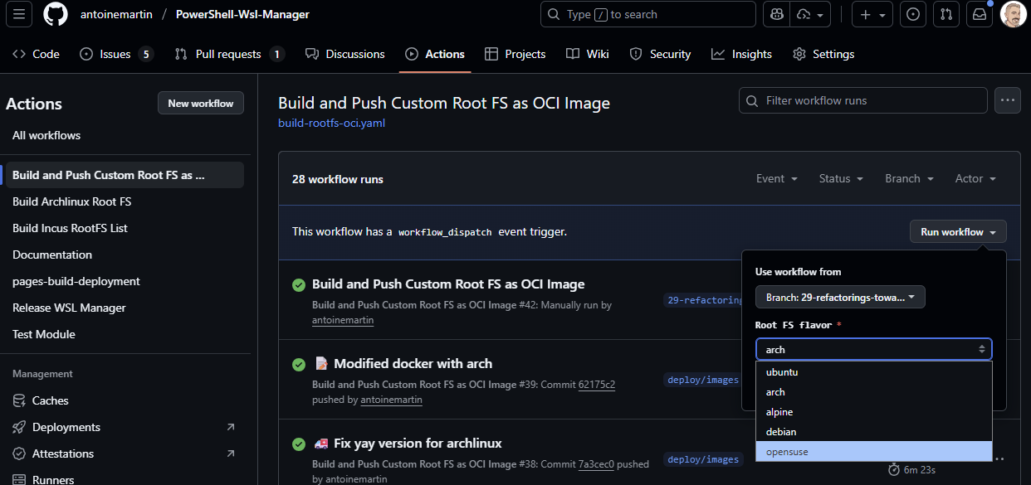This screenshot has height=485, width=1031.
Task: Click the 29-refactoring branch label
Action: click(x=702, y=300)
